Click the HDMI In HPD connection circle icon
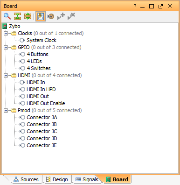Viewport: 180px width, 185px height. tap(22, 89)
